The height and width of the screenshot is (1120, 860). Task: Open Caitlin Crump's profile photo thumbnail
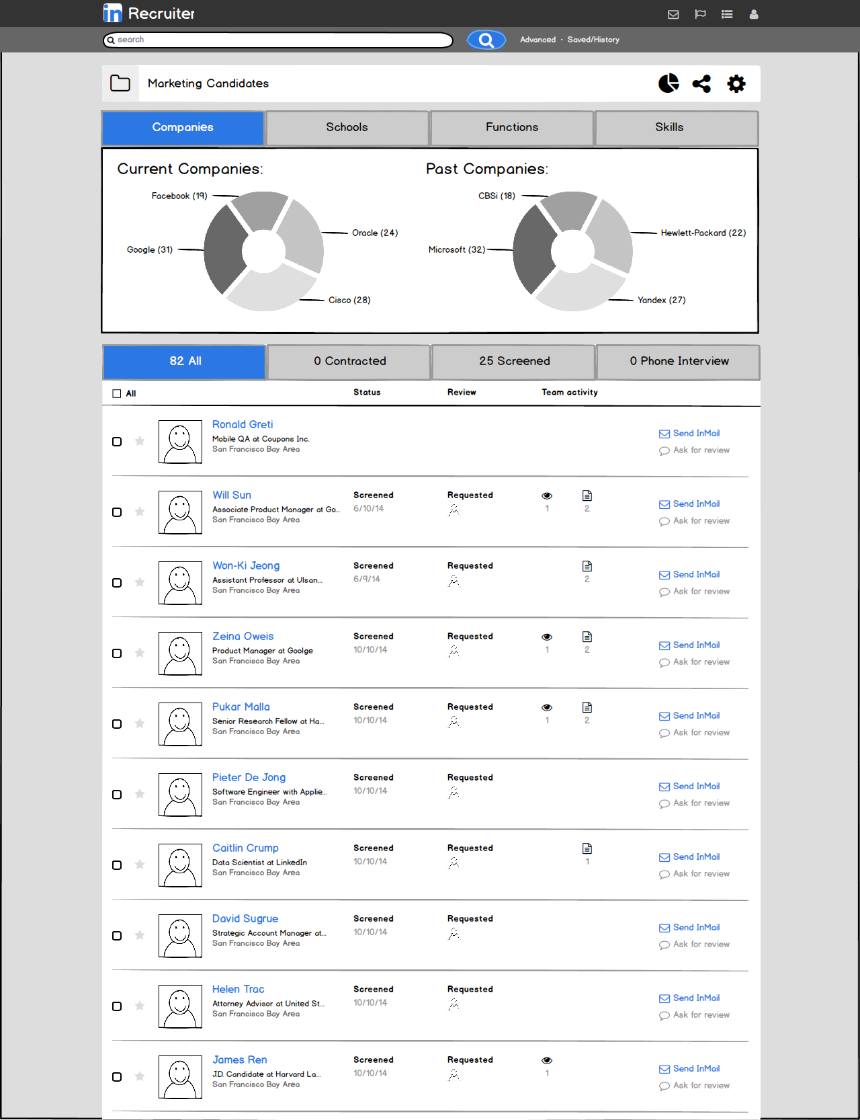pos(180,865)
